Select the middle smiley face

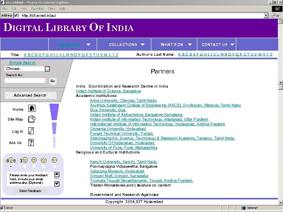click(x=34, y=160)
